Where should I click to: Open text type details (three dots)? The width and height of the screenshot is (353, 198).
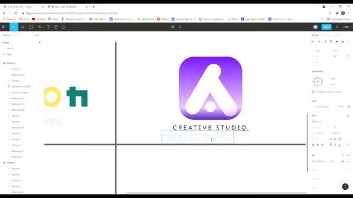[x=349, y=145]
